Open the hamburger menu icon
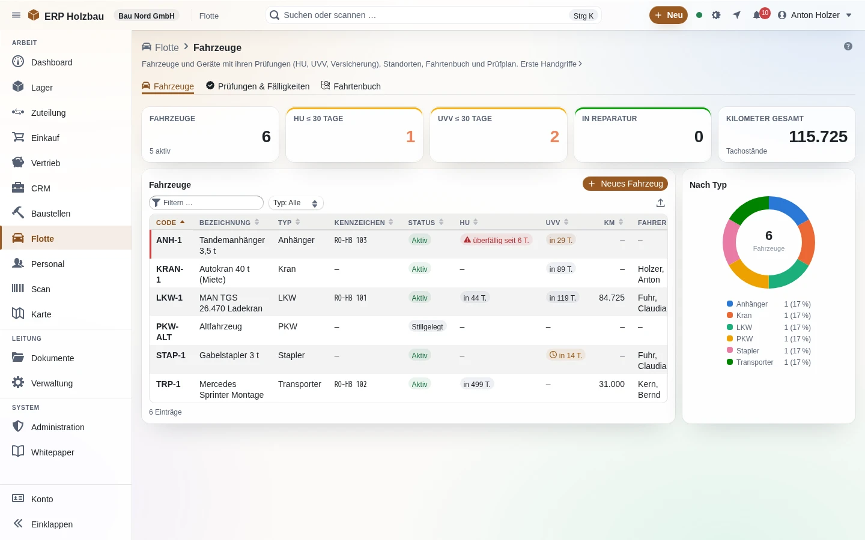Screen dimensions: 865x540 [x=16, y=15]
